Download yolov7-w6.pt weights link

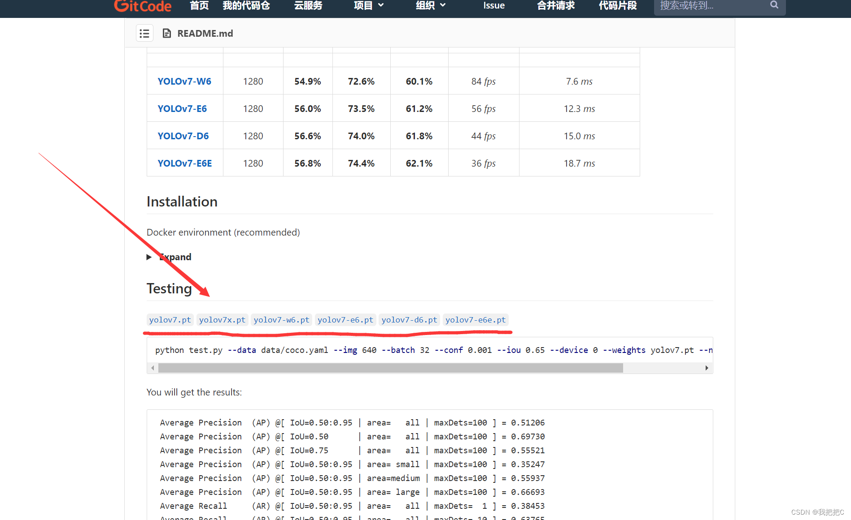(281, 320)
